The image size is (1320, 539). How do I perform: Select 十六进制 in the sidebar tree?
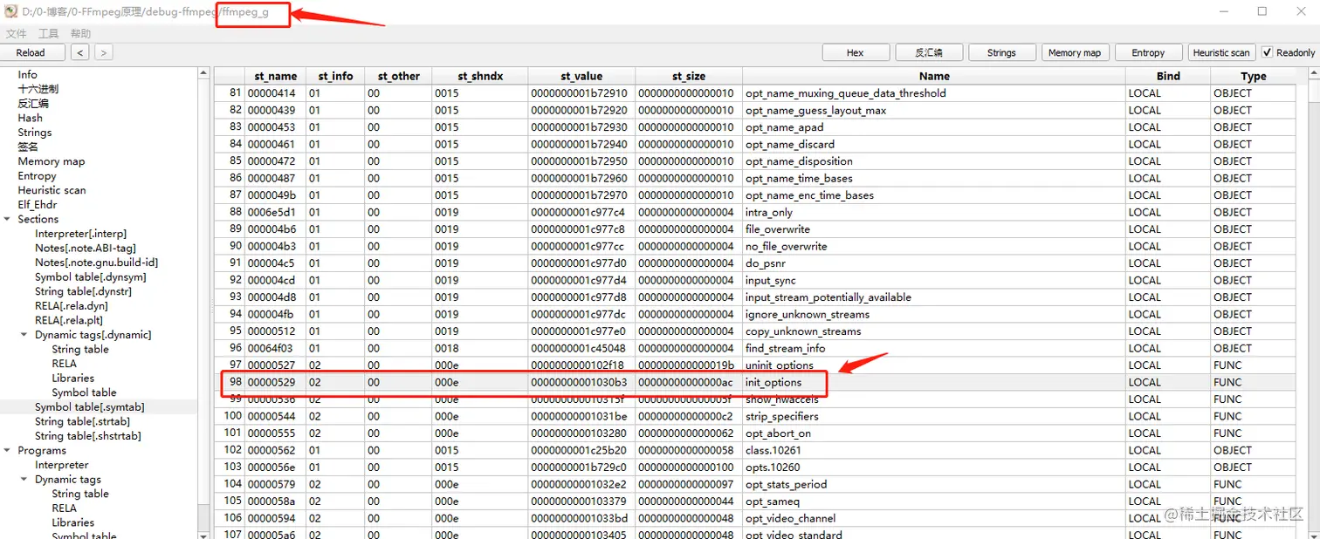38,89
